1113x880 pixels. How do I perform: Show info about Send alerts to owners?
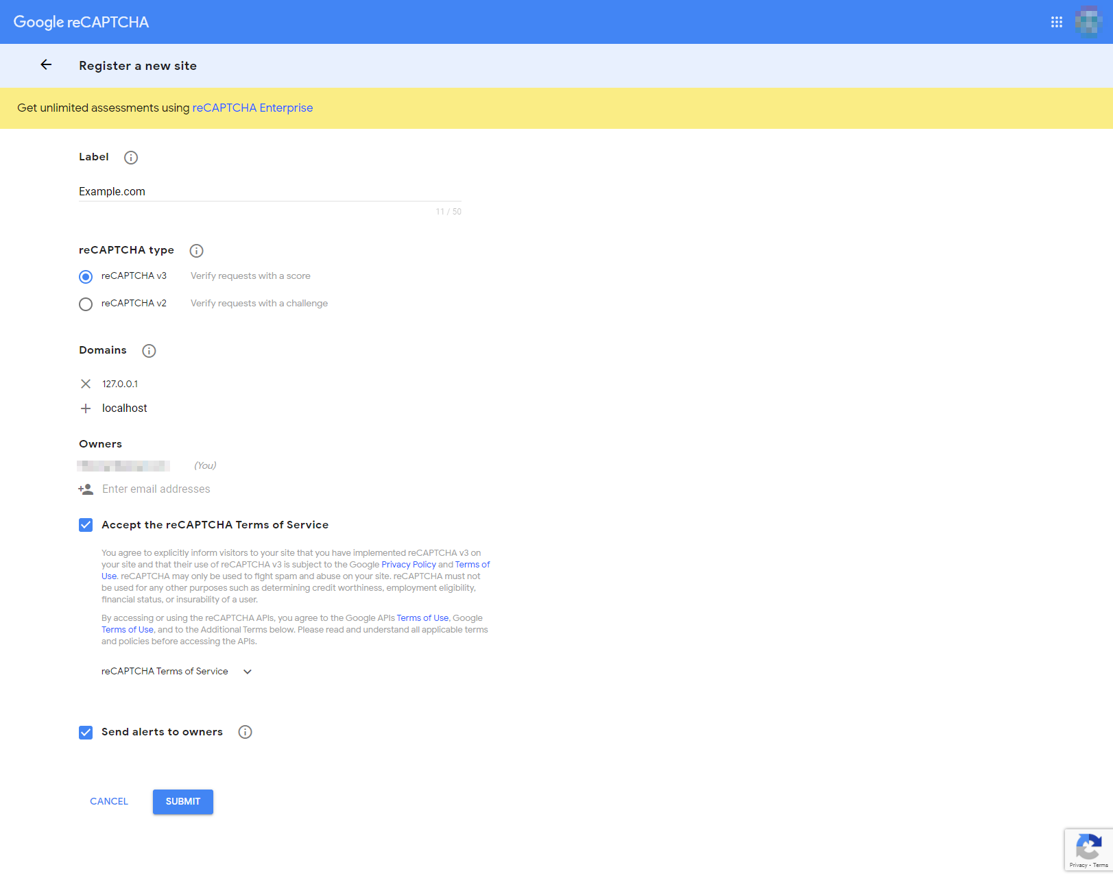tap(245, 732)
